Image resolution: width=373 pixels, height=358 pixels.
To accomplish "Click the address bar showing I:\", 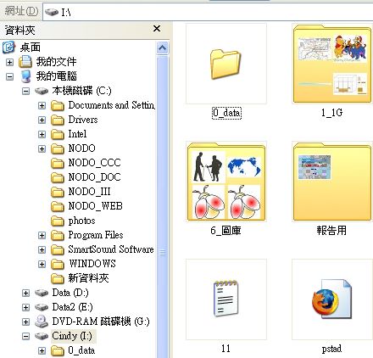I will 208,12.
